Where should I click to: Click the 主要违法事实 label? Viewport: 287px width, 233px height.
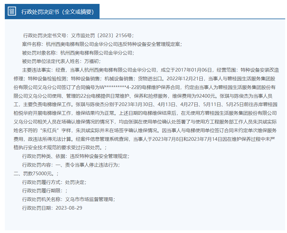(36, 70)
